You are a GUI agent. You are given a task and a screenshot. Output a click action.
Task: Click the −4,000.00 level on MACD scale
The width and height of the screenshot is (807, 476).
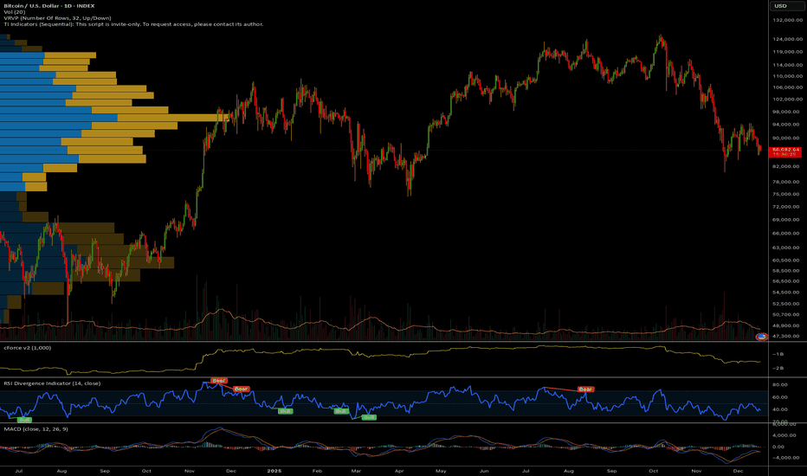(x=784, y=458)
